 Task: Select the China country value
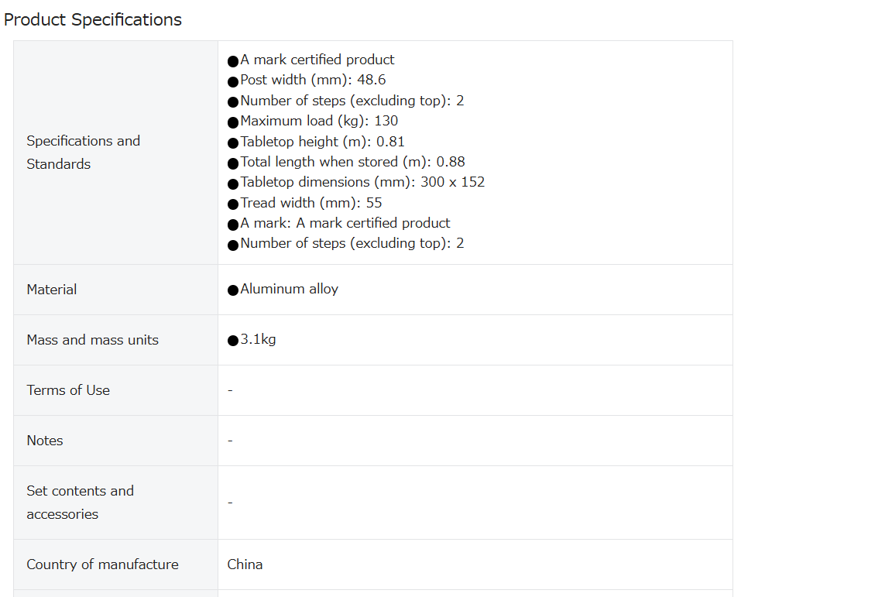click(245, 564)
